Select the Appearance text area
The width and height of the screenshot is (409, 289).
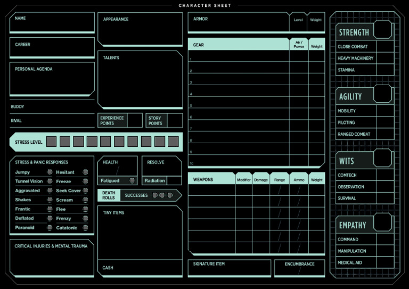click(x=141, y=29)
